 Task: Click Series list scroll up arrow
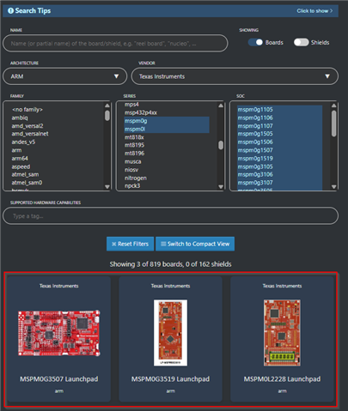221,106
